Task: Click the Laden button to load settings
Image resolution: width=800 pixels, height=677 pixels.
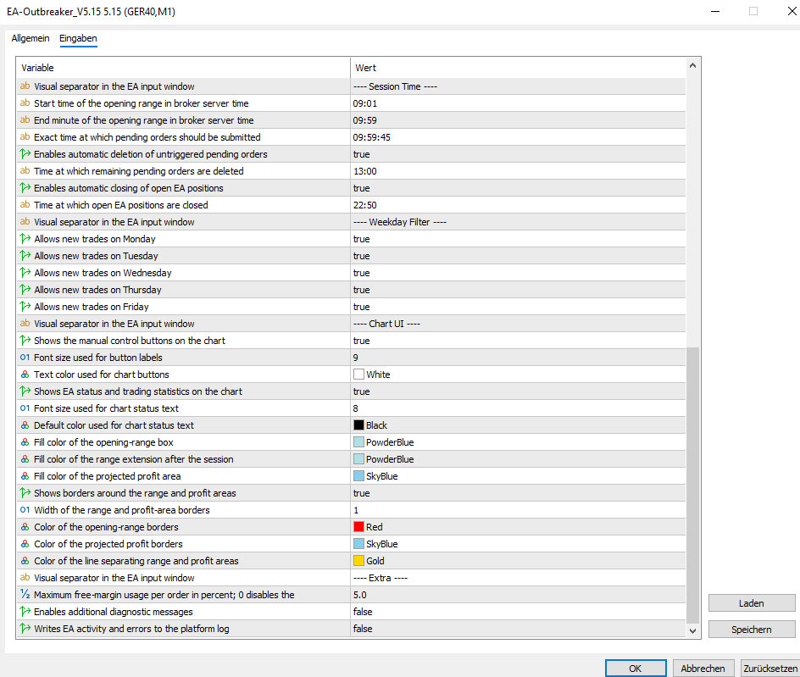Action: coord(752,603)
